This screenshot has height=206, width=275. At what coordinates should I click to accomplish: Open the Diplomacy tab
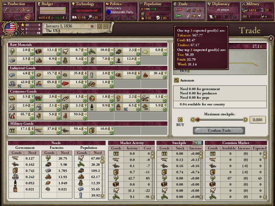coord(223,4)
